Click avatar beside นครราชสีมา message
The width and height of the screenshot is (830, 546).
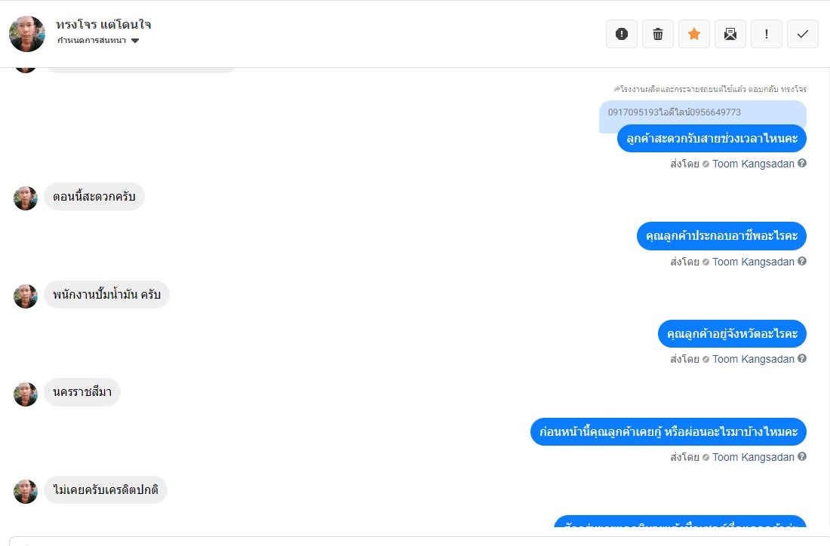coord(26,393)
